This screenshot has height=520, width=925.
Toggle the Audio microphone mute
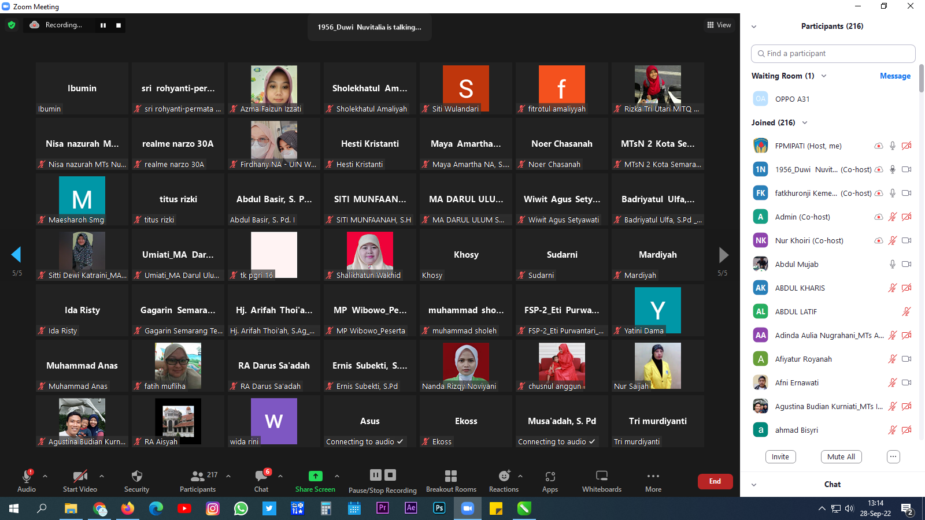click(26, 477)
